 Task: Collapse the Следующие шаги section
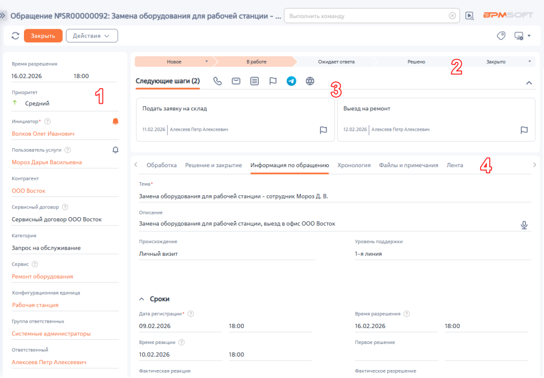529,83
